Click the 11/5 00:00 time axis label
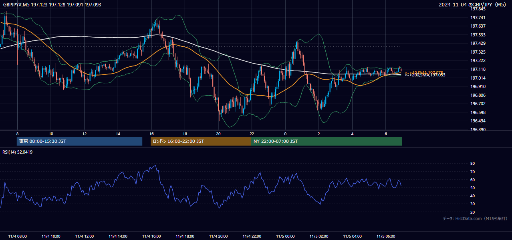Screen dimensions: 512x240 (x=286, y=236)
